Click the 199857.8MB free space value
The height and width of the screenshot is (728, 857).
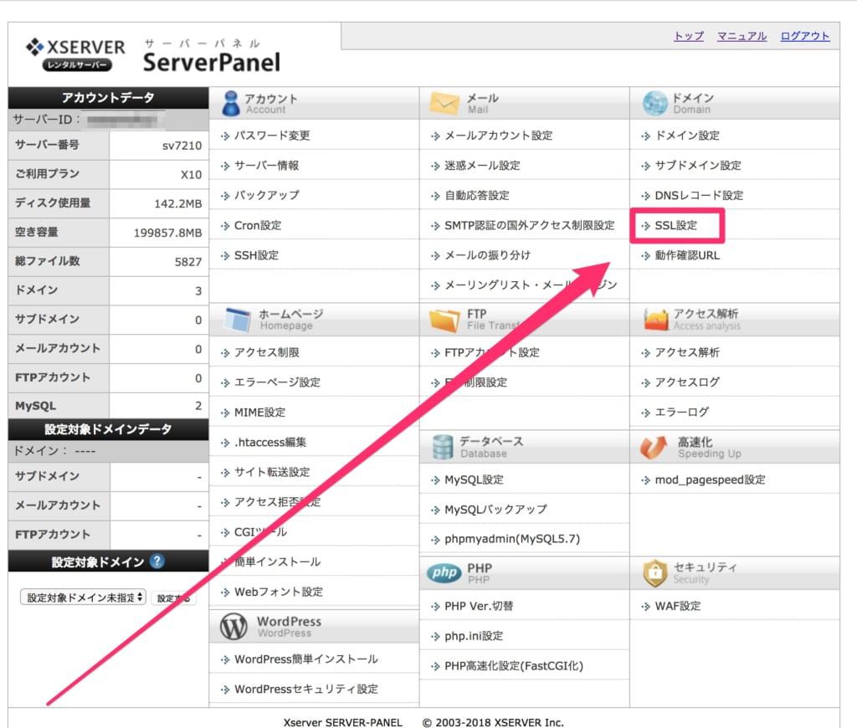[x=167, y=233]
